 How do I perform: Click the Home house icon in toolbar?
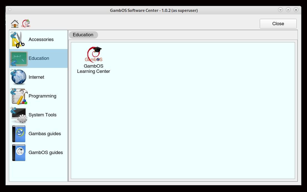(x=15, y=24)
